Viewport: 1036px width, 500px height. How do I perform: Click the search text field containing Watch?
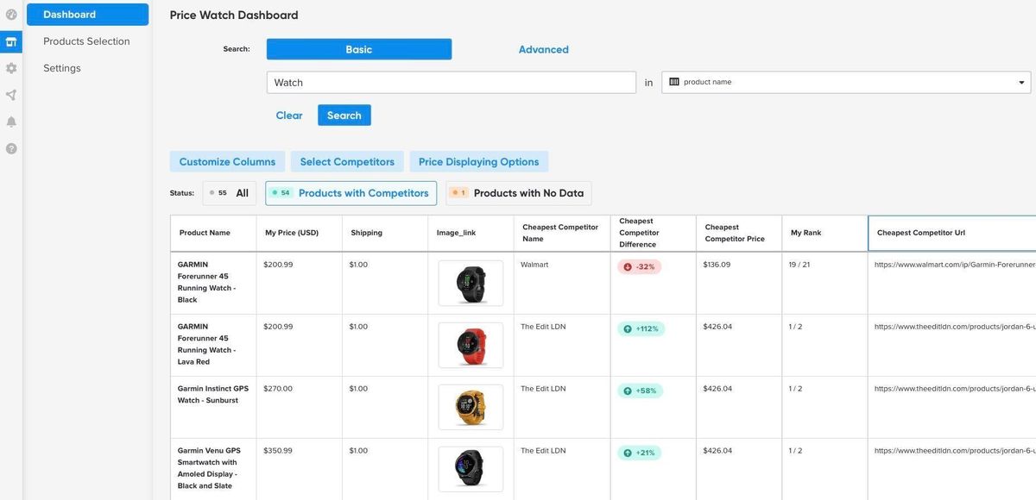(452, 83)
